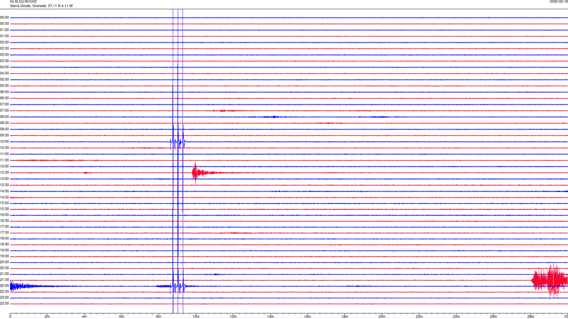The width and height of the screenshot is (568, 319).
Task: Select the 00:30 time label
Action: (x=4, y=24)
